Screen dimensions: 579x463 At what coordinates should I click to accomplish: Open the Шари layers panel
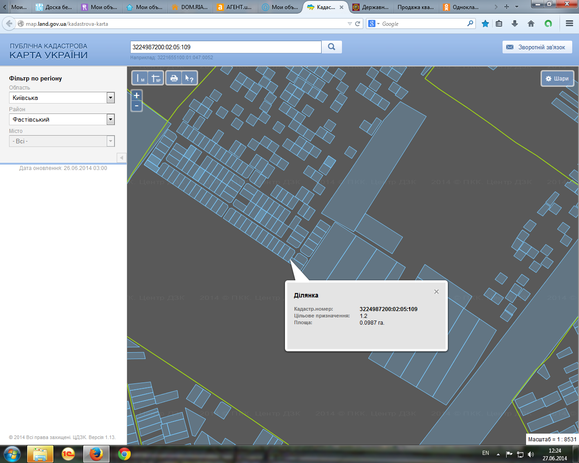point(557,79)
